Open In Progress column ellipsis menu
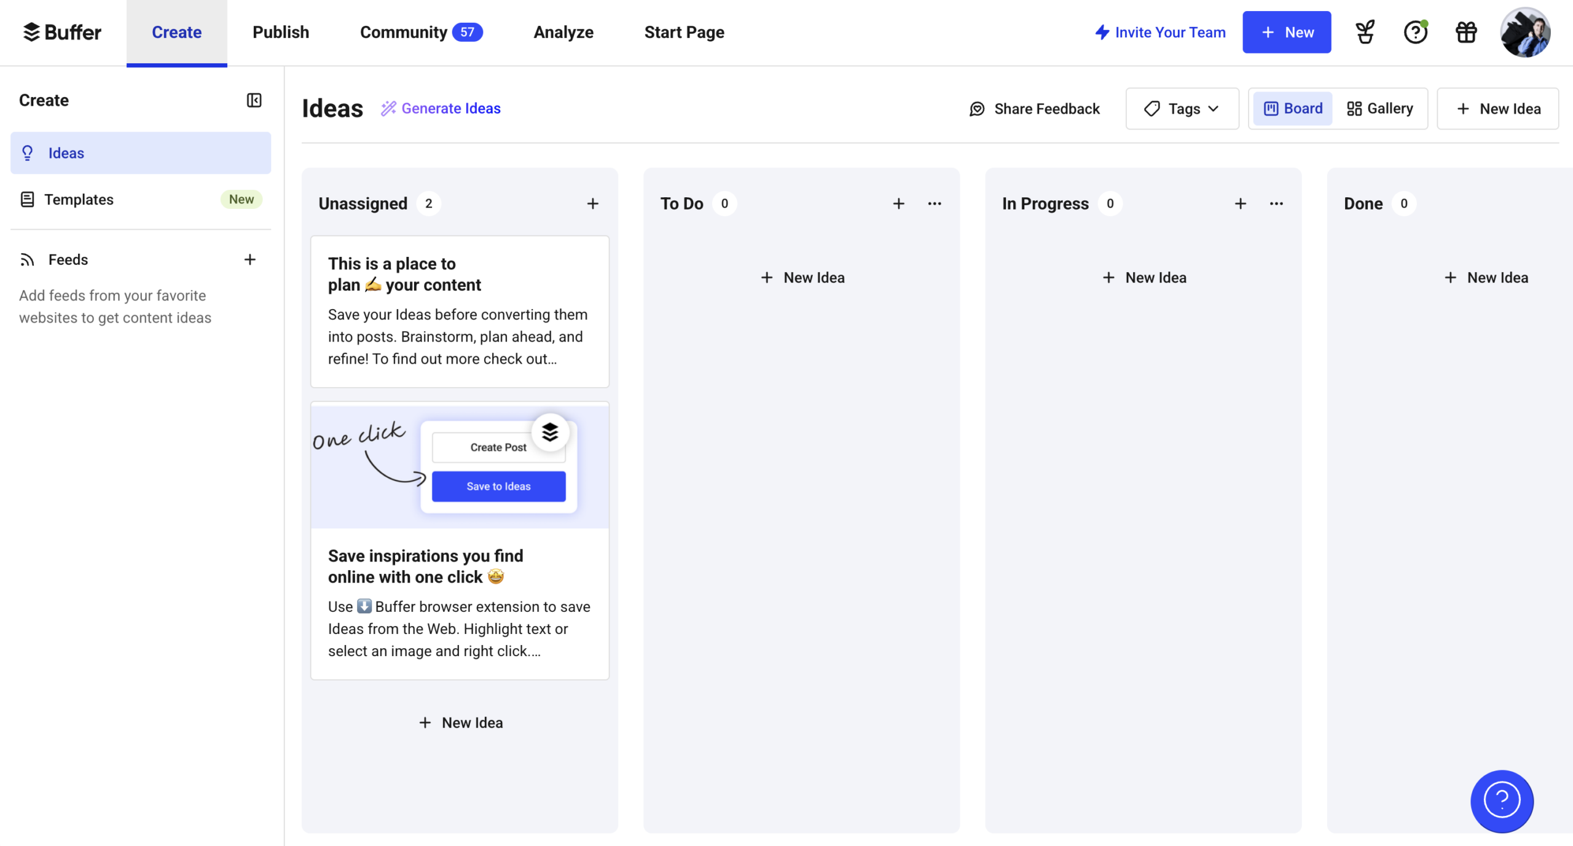 (x=1276, y=203)
